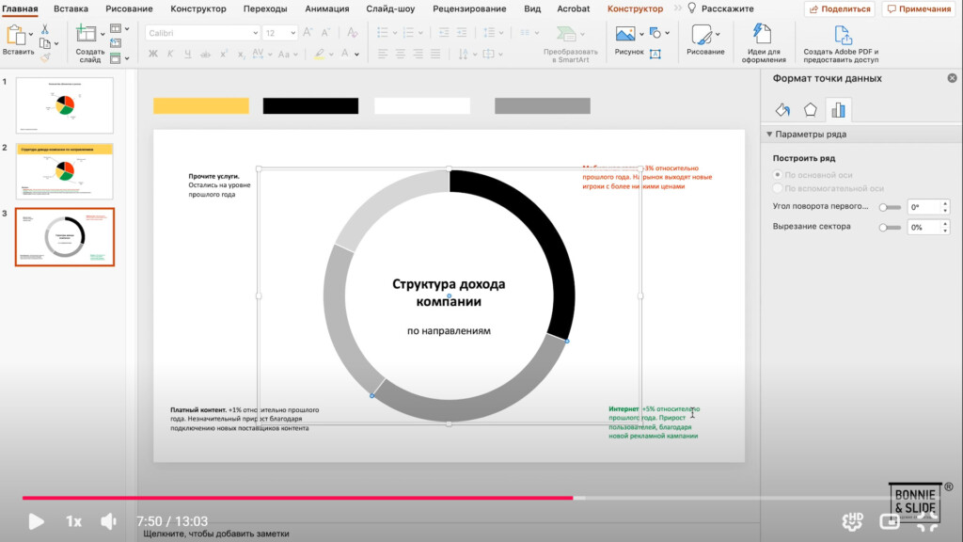Click the slide Layout icon
The image size is (963, 542).
click(x=116, y=29)
